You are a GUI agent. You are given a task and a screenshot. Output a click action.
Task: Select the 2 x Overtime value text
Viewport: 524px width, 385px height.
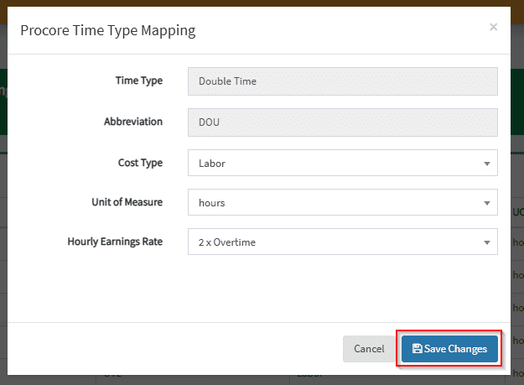226,242
